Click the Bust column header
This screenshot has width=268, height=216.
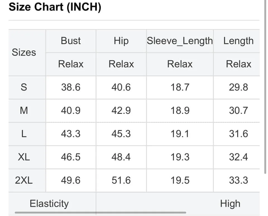[71, 41]
